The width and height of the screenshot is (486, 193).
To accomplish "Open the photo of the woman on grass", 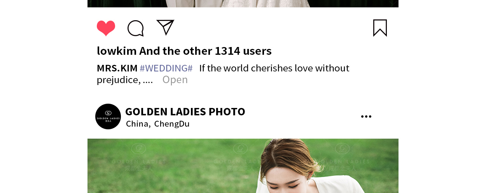I will tap(243, 166).
